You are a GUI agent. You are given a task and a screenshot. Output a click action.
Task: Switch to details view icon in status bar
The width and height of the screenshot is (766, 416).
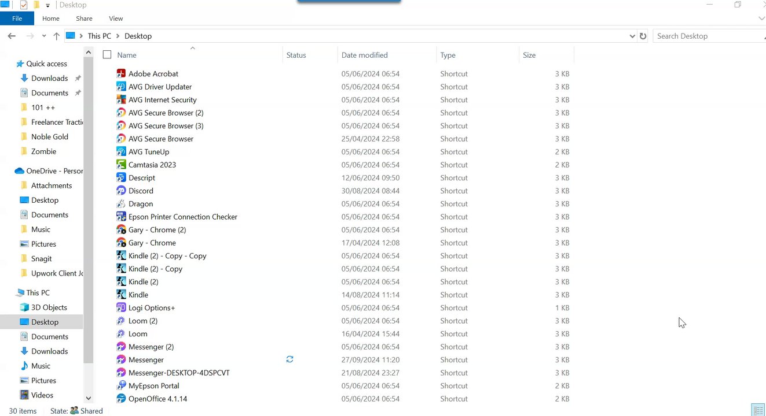[x=758, y=410]
